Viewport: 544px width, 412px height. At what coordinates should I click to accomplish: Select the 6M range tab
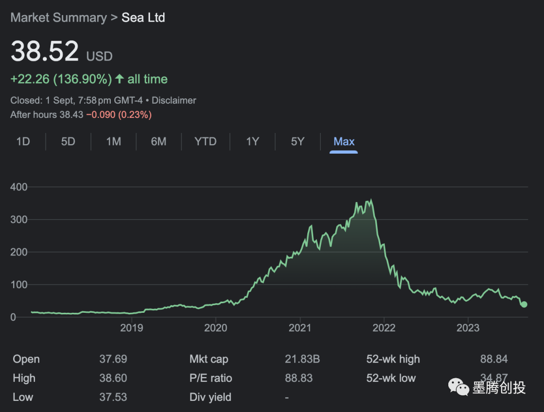click(x=158, y=142)
